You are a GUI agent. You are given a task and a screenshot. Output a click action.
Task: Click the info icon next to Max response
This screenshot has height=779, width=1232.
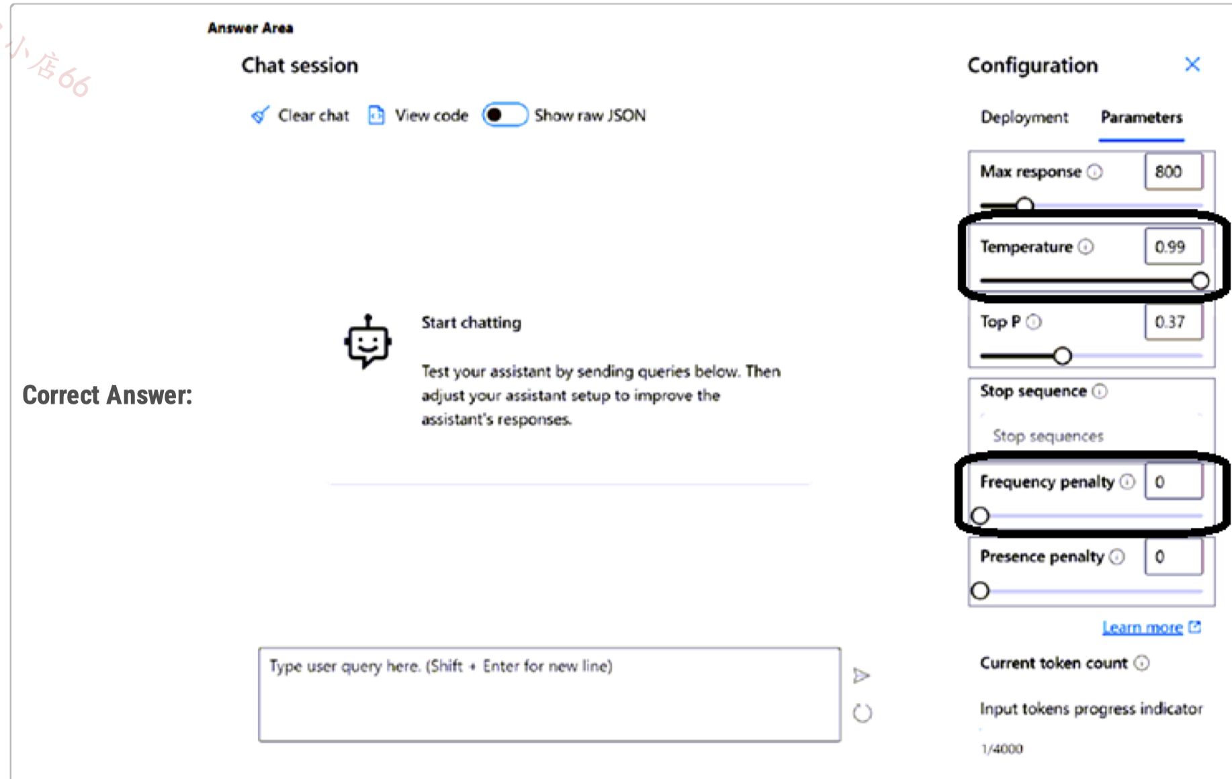coord(1095,172)
